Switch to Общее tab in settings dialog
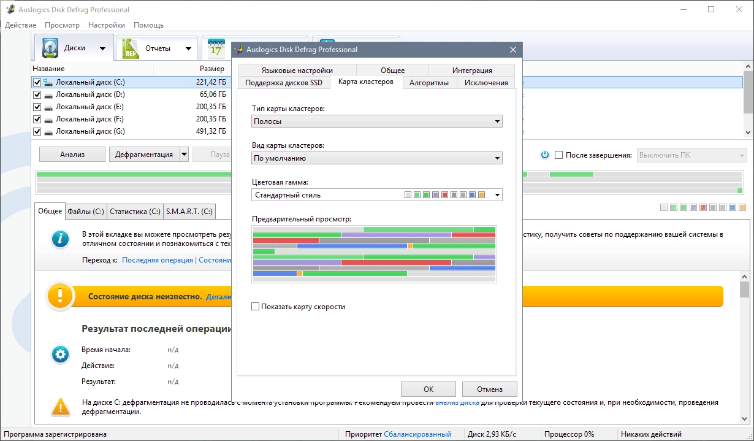This screenshot has width=754, height=441. 392,70
